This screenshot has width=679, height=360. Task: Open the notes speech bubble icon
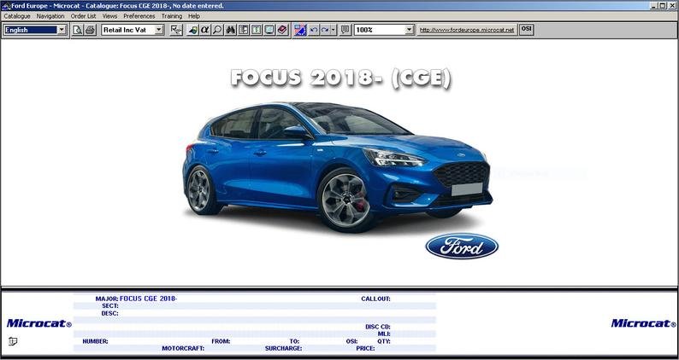pos(345,30)
